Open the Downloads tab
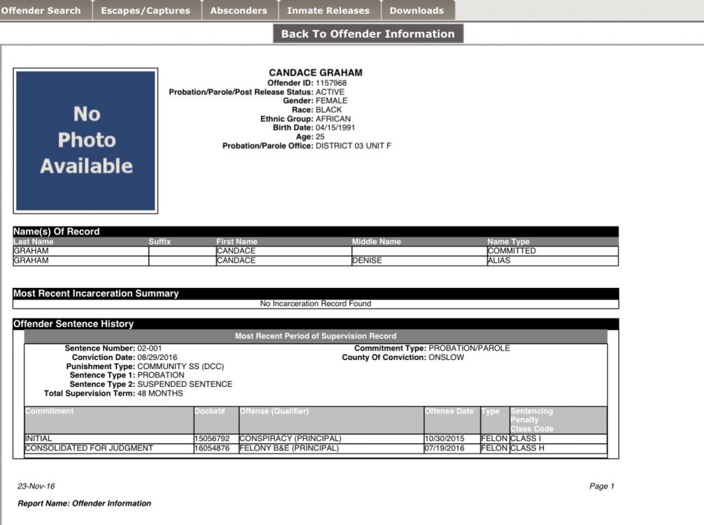Viewport: 704px width, 525px height. (417, 10)
